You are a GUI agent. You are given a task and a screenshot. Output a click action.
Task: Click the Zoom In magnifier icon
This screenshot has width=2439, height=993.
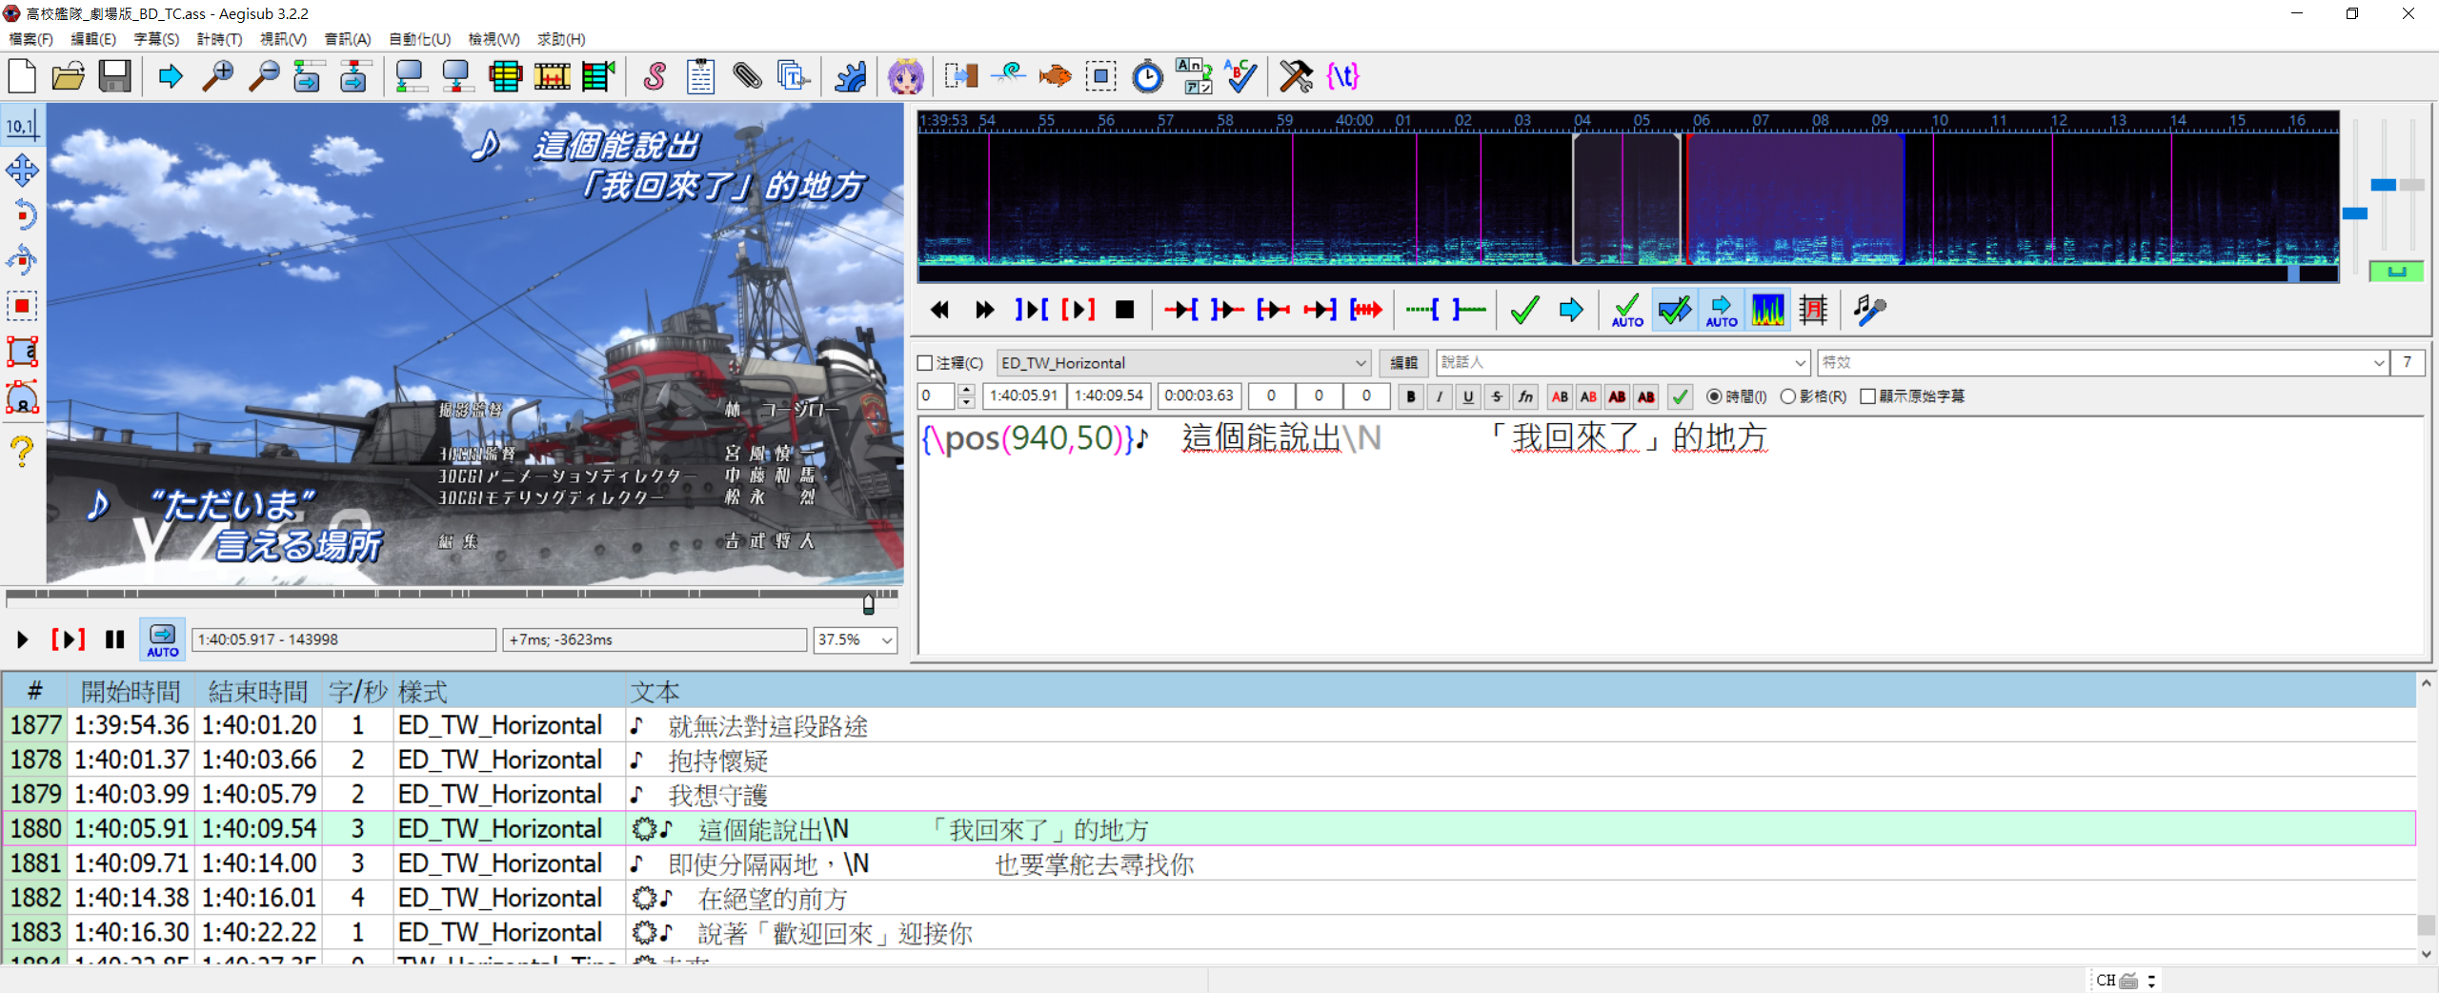[218, 76]
